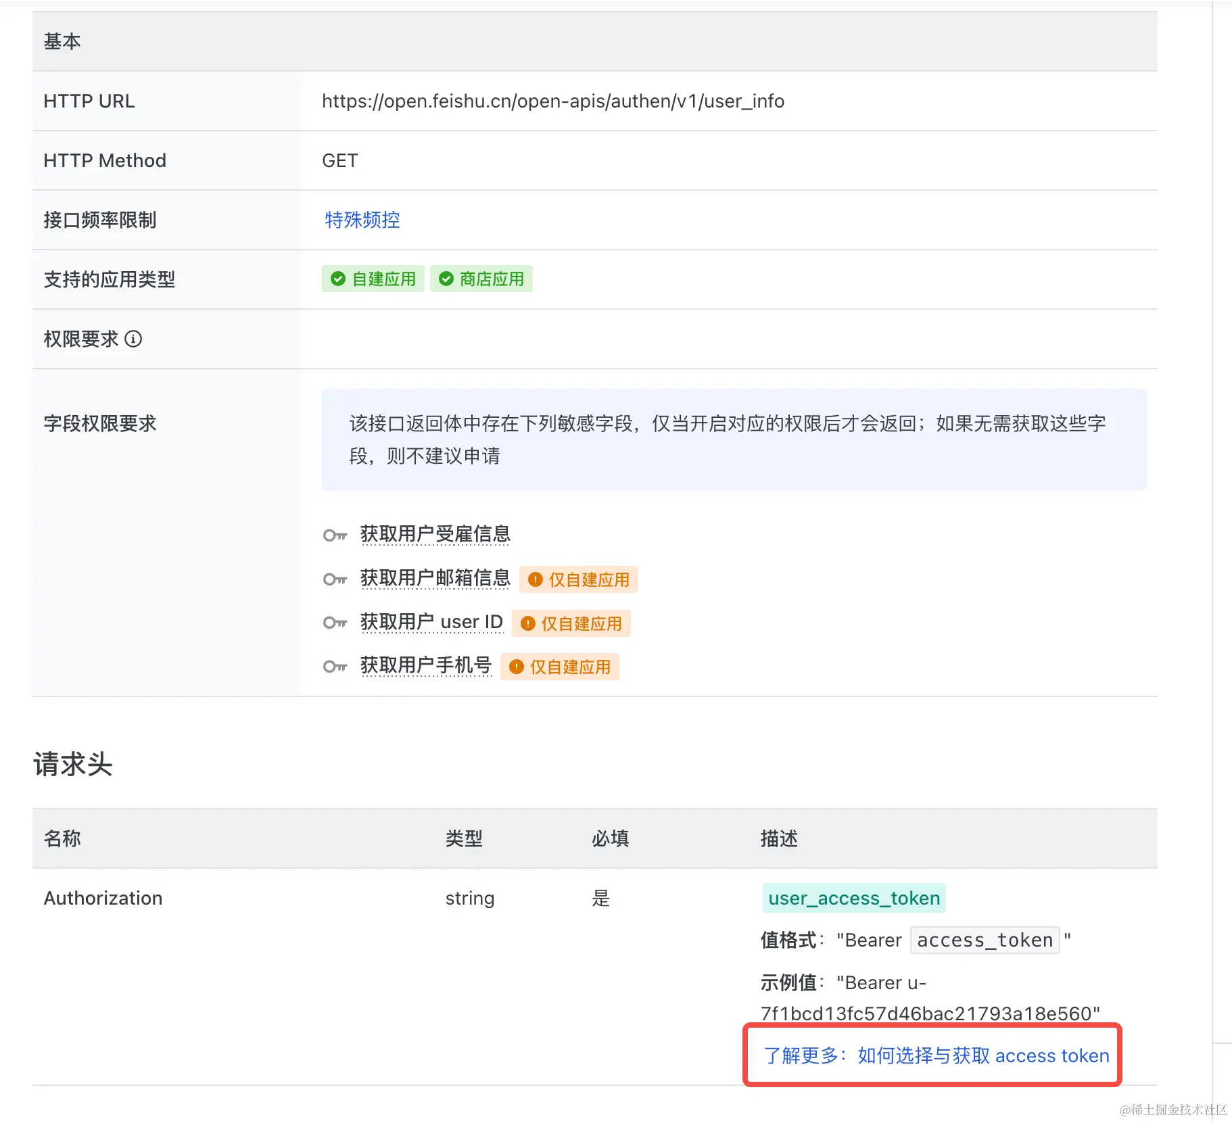Click the 商店应用 badge
1232x1121 pixels.
[481, 279]
